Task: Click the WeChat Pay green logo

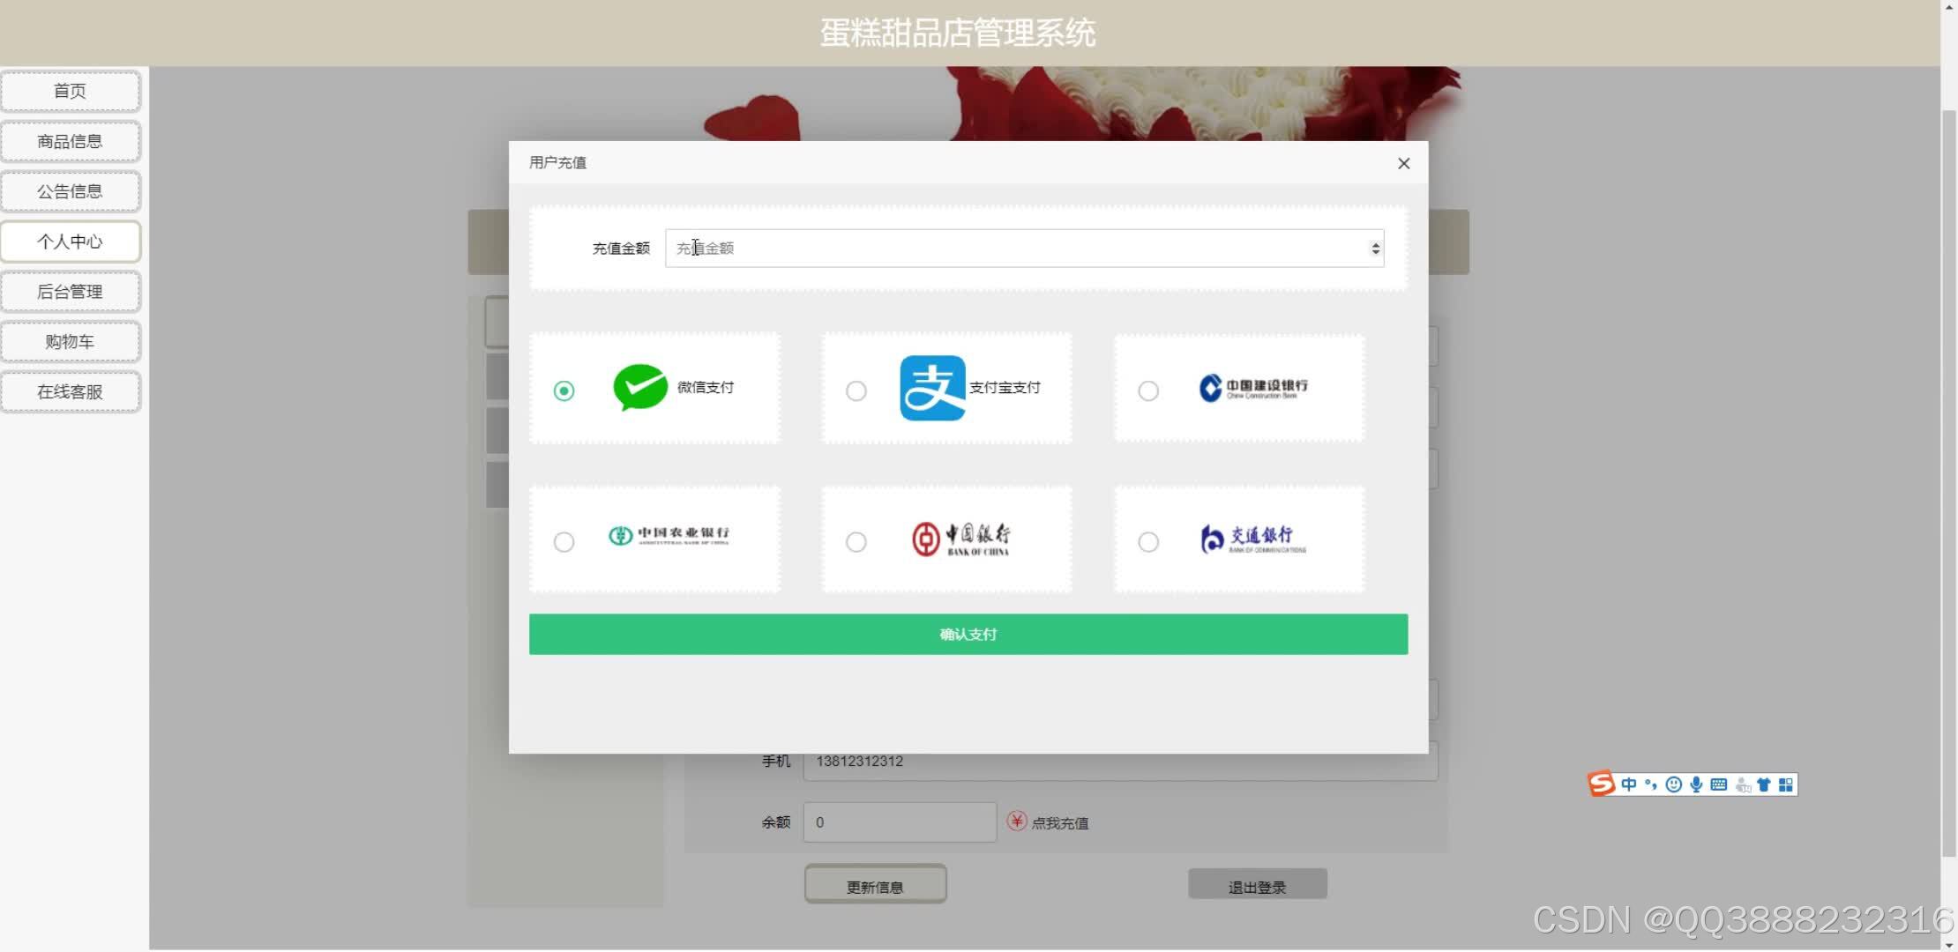Action: point(640,387)
